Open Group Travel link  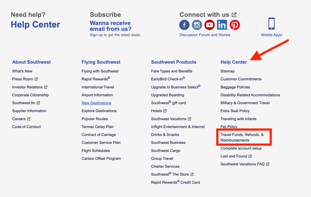pos(162,158)
